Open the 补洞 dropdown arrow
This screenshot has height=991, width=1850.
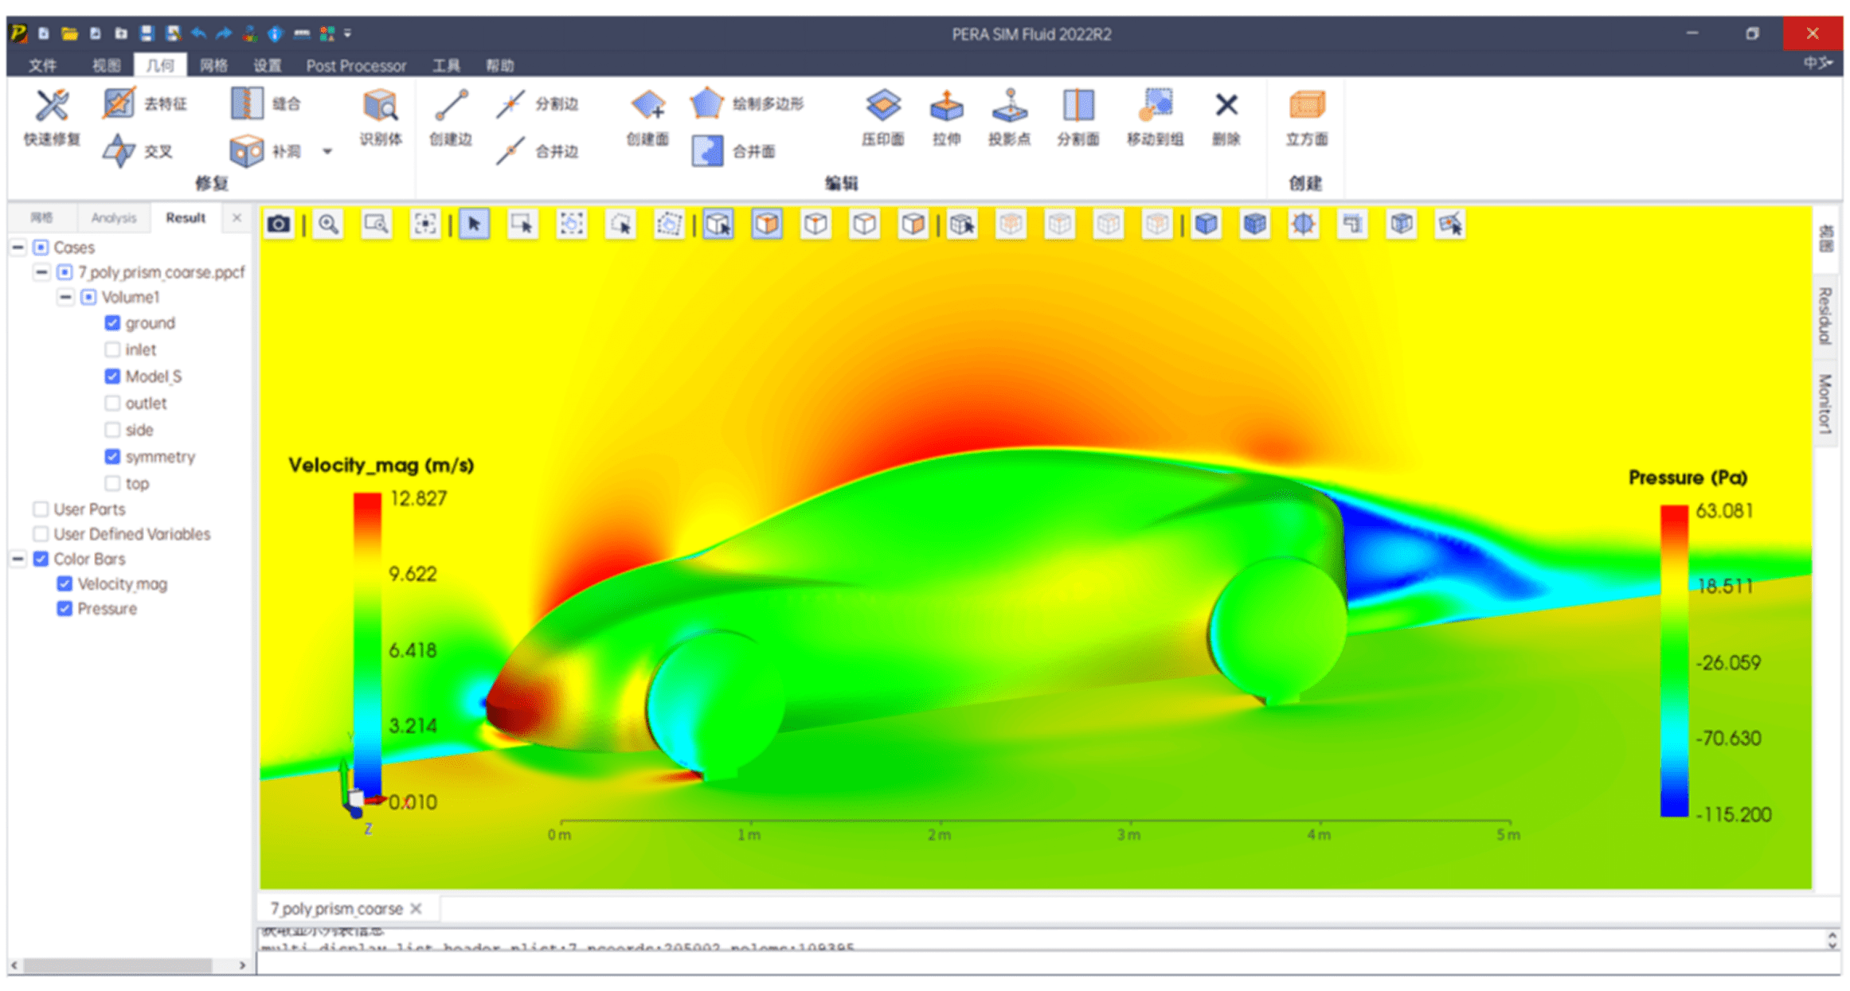327,151
